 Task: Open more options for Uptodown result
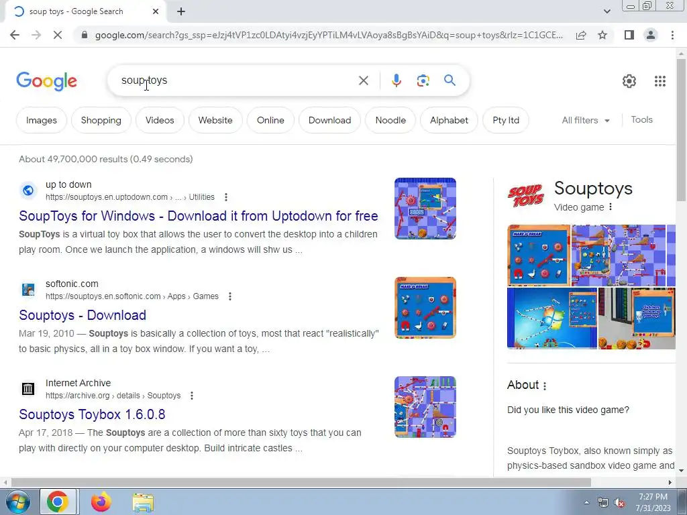226,197
